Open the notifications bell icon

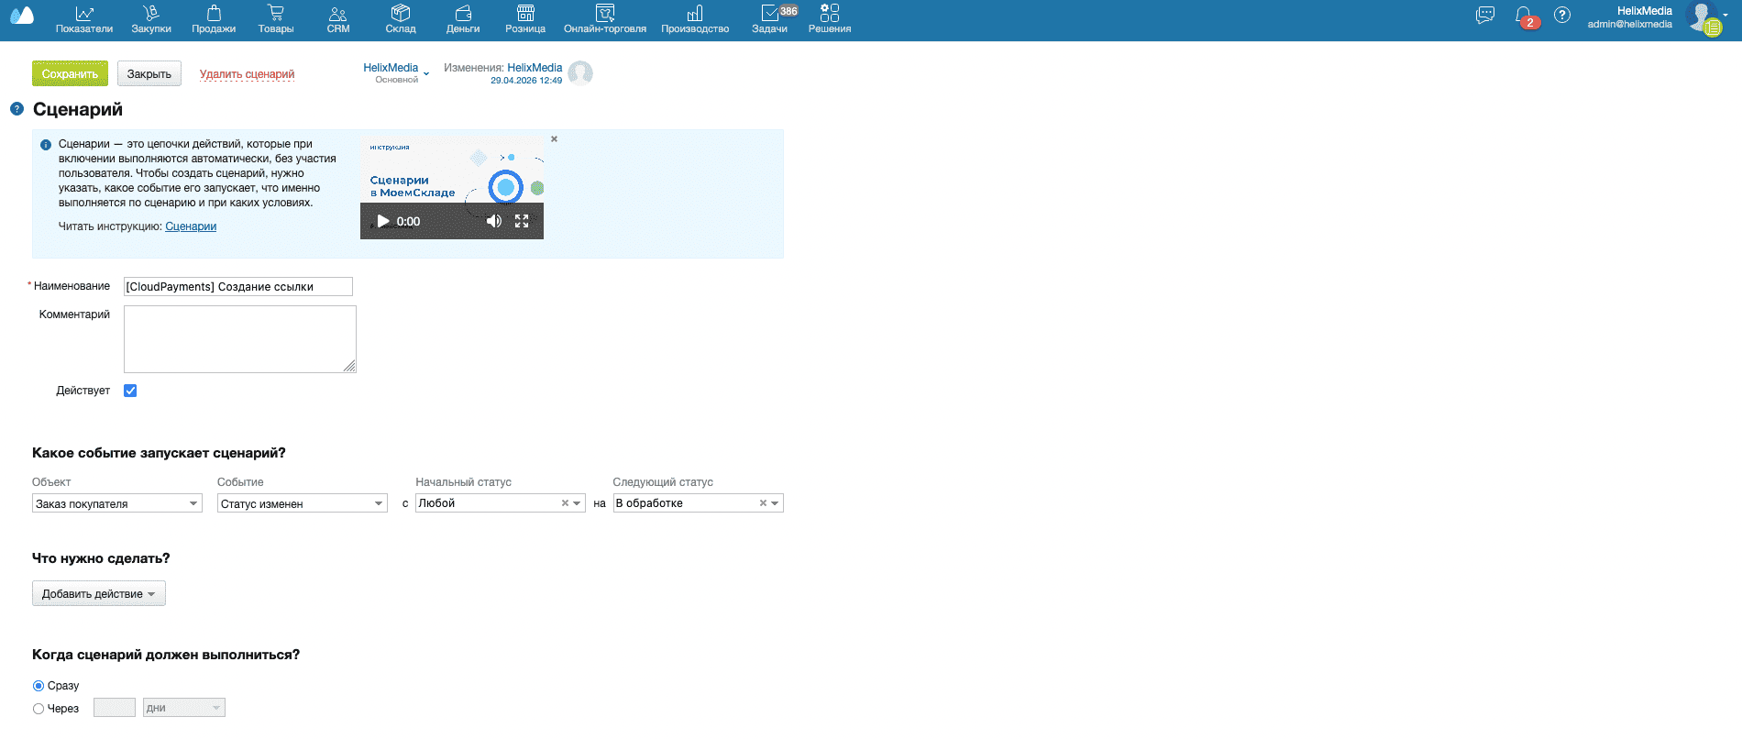coord(1524,17)
